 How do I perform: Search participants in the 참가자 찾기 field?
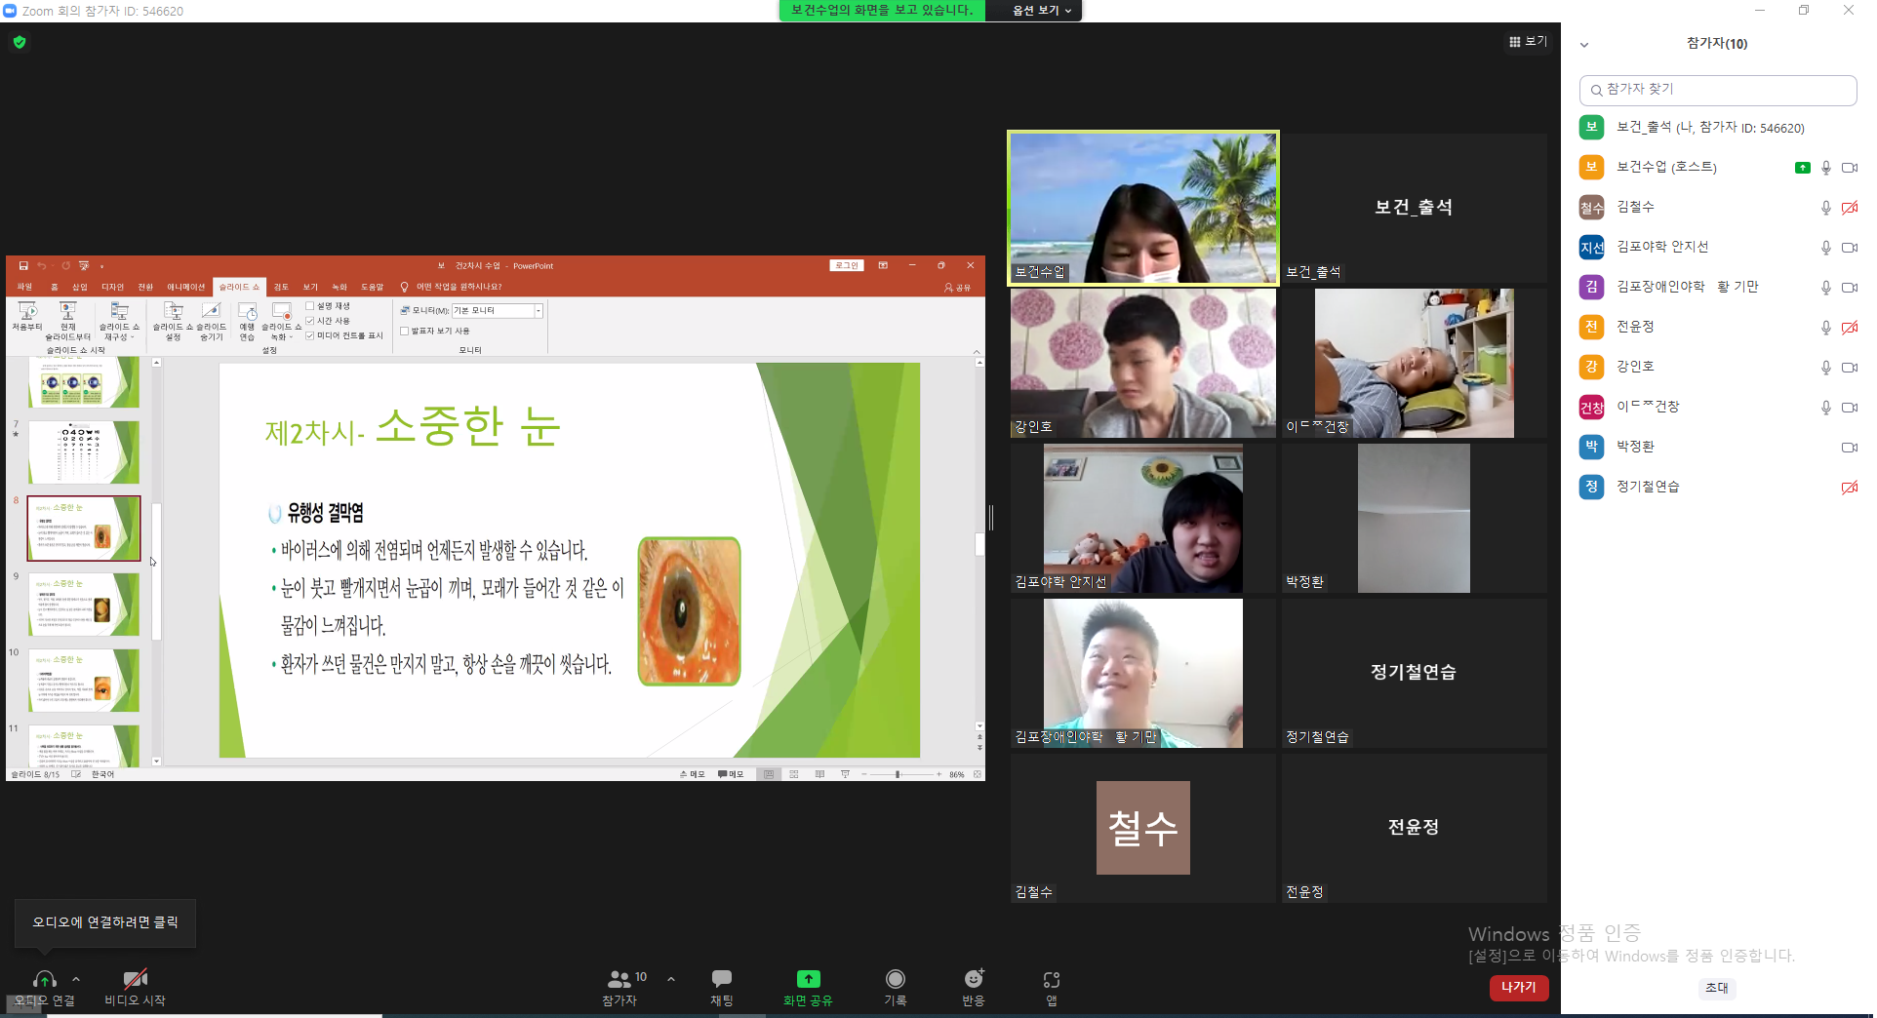[1718, 90]
